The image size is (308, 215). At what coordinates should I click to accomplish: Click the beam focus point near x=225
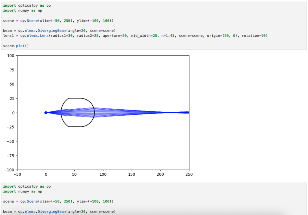(x=172, y=112)
